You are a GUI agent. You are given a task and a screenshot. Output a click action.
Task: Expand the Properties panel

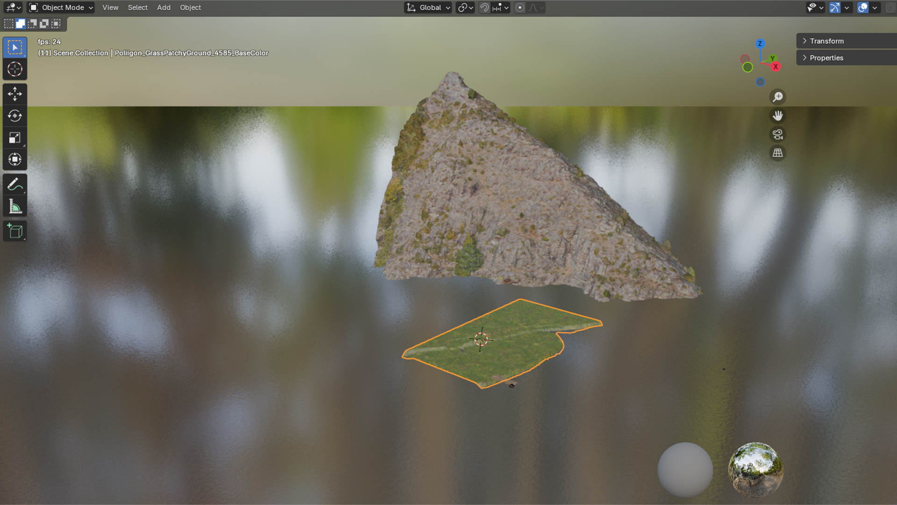point(826,58)
